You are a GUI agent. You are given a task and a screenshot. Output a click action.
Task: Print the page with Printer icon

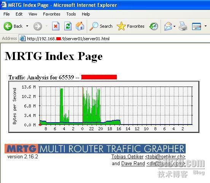[x=183, y=26]
